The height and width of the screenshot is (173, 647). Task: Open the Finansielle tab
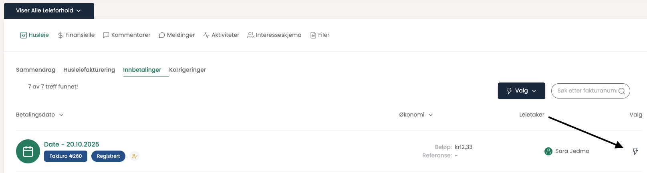tap(76, 35)
